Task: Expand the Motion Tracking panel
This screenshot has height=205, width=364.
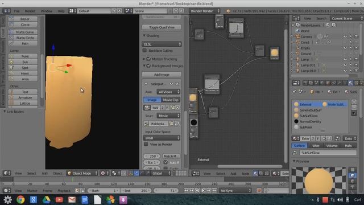Action: (144, 59)
